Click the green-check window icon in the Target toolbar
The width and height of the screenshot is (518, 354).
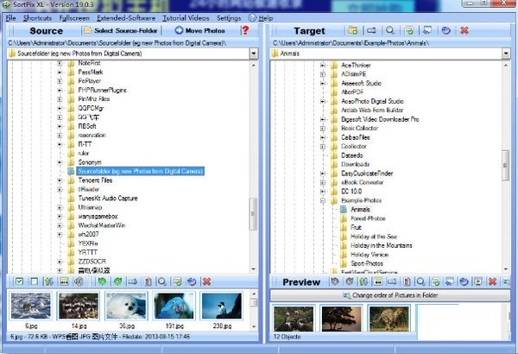pos(408,30)
